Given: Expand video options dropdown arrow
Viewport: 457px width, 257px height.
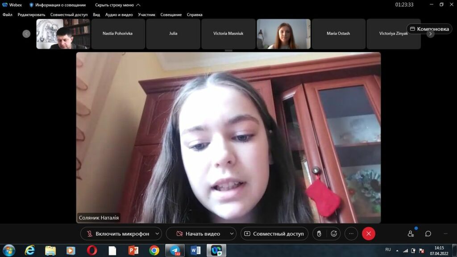Looking at the screenshot, I should click(x=232, y=234).
